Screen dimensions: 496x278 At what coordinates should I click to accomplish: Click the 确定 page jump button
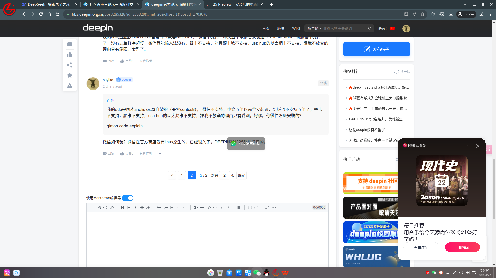coord(242,175)
